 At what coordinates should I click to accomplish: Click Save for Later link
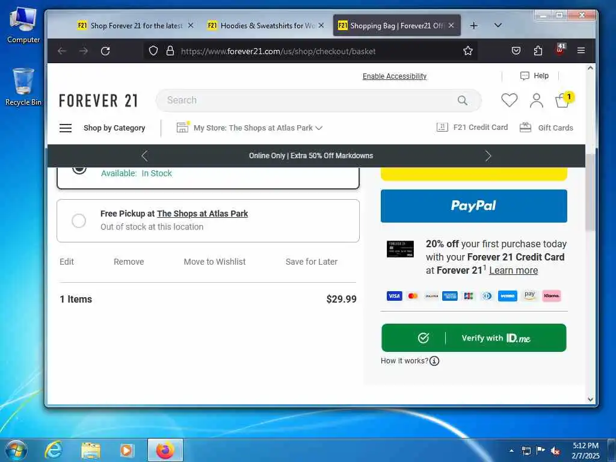click(312, 262)
